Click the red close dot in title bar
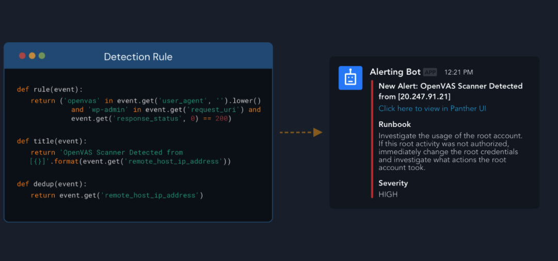This screenshot has width=558, height=261. click(22, 56)
